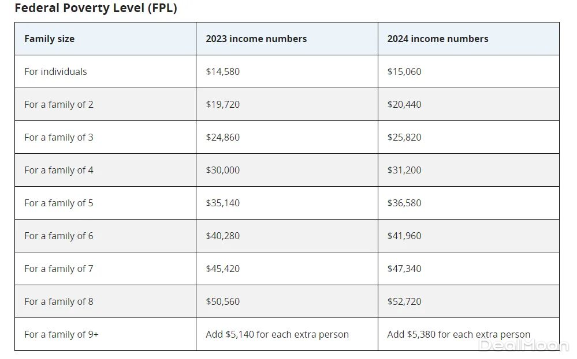This screenshot has height=359, width=577.
Task: Select the For a family of 2 cell
Action: click(x=58, y=104)
